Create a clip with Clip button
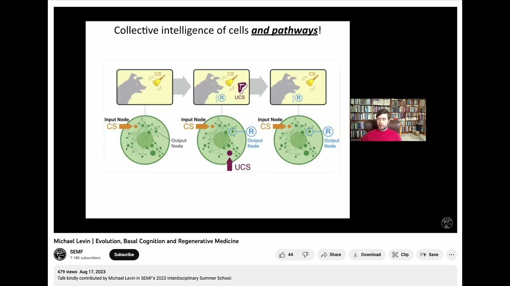 click(400, 255)
